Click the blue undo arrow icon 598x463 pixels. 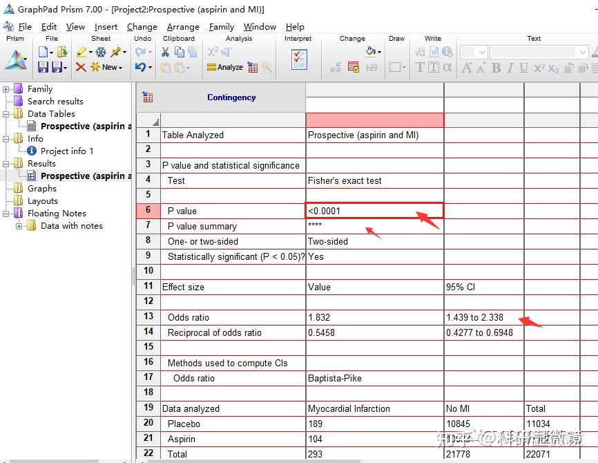140,67
